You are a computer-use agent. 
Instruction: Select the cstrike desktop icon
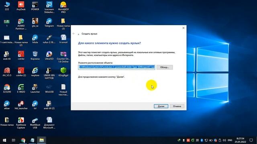click(21, 55)
